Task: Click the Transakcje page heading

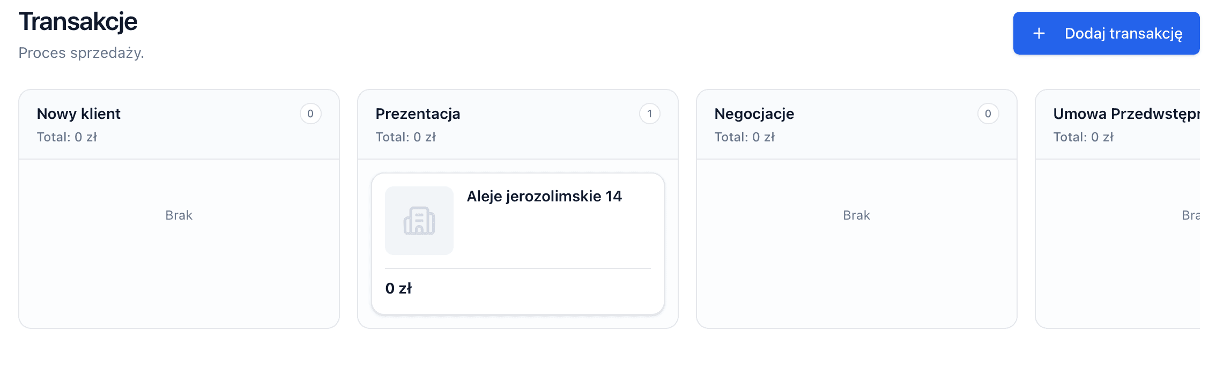Action: click(x=78, y=22)
